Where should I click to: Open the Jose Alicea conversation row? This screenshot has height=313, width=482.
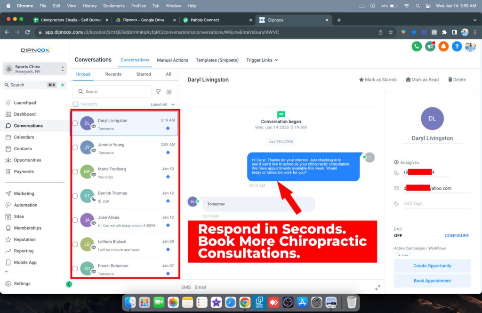[x=125, y=221]
